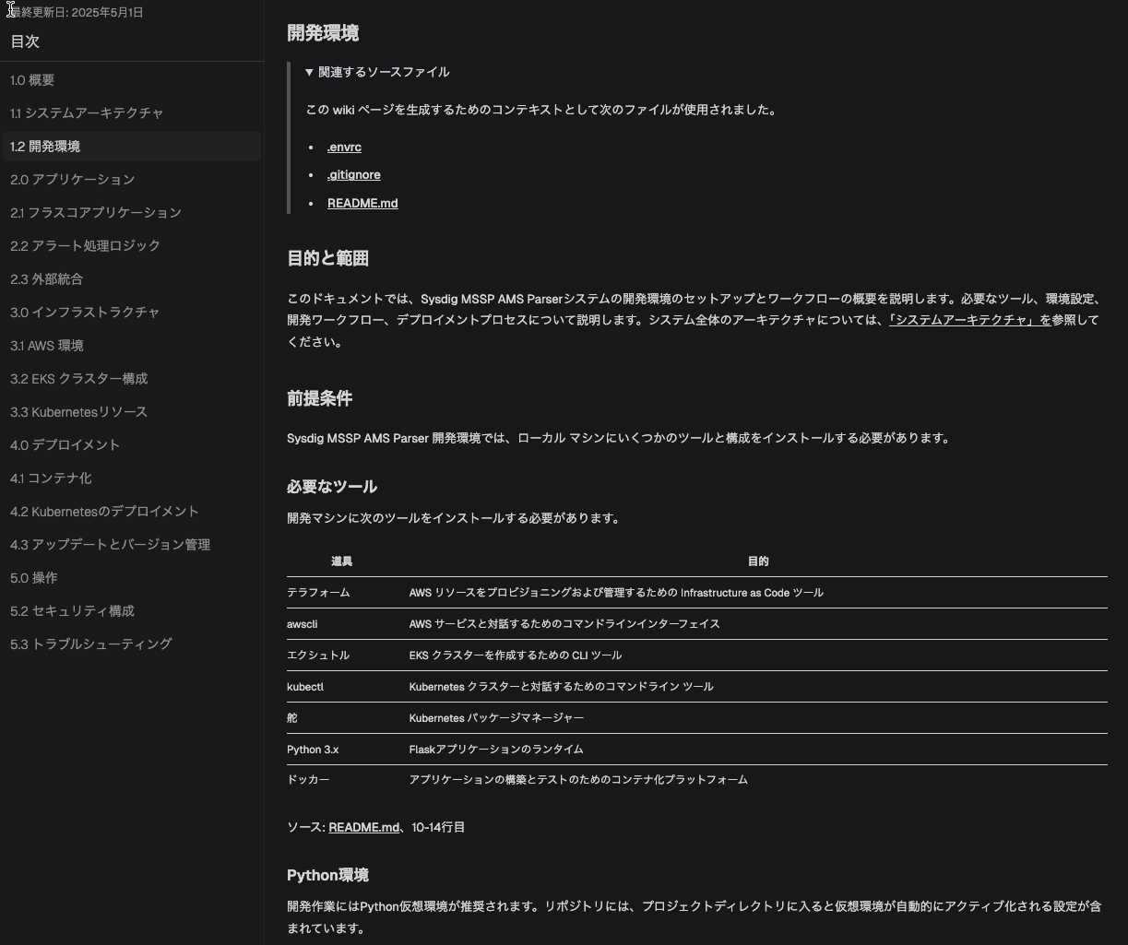Open 5.3 トラブルシューティング page

131,644
